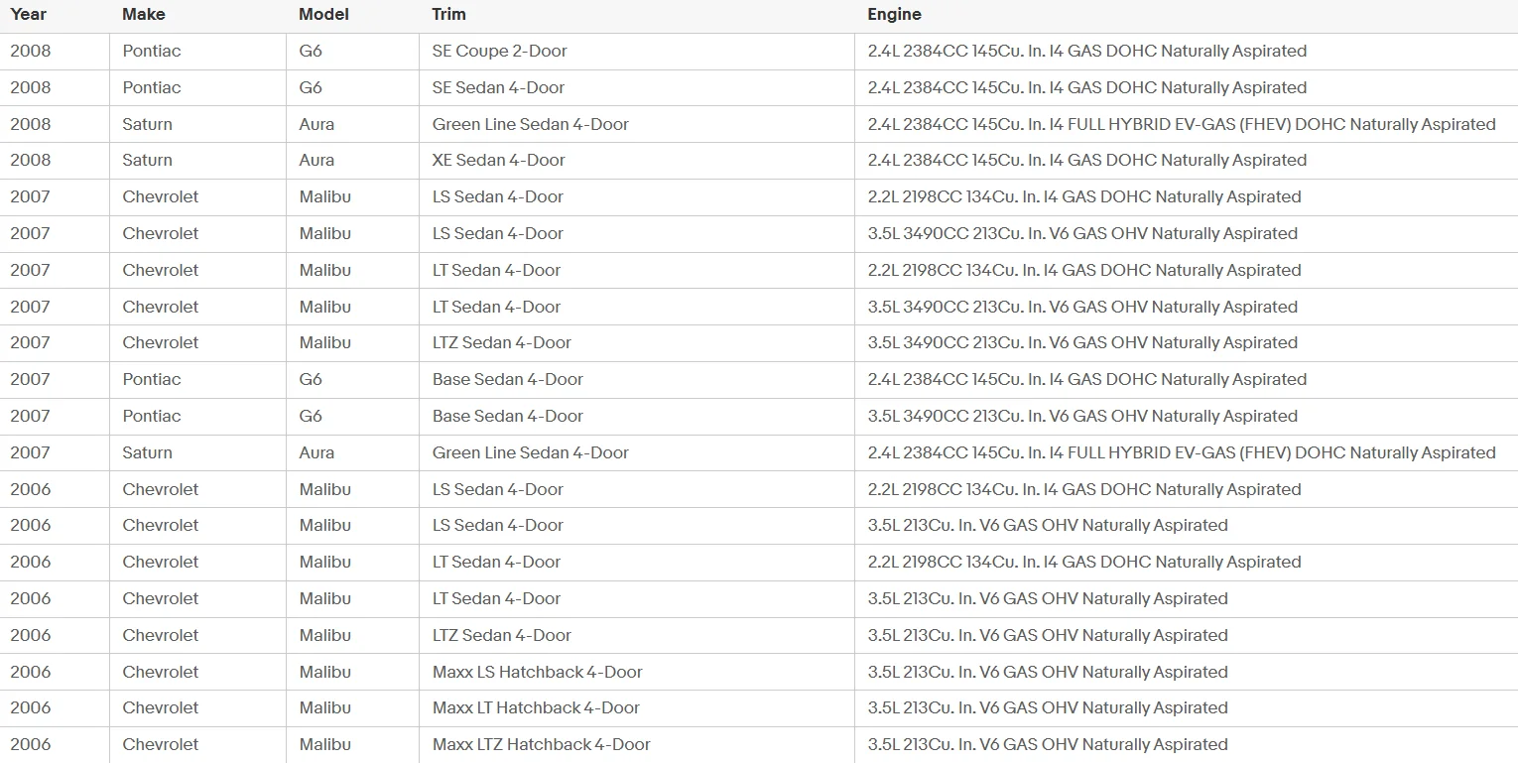Click the Year column header
The height and width of the screenshot is (763, 1518).
[29, 14]
